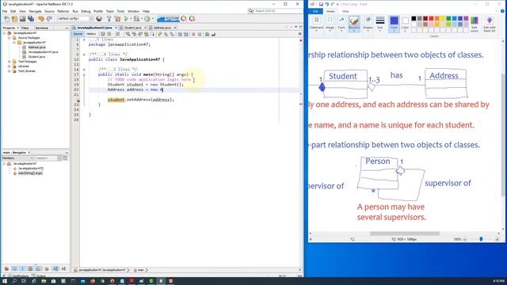This screenshot has width=507, height=285.
Task: Collapse the Source Packages tree node
Action: [10, 38]
